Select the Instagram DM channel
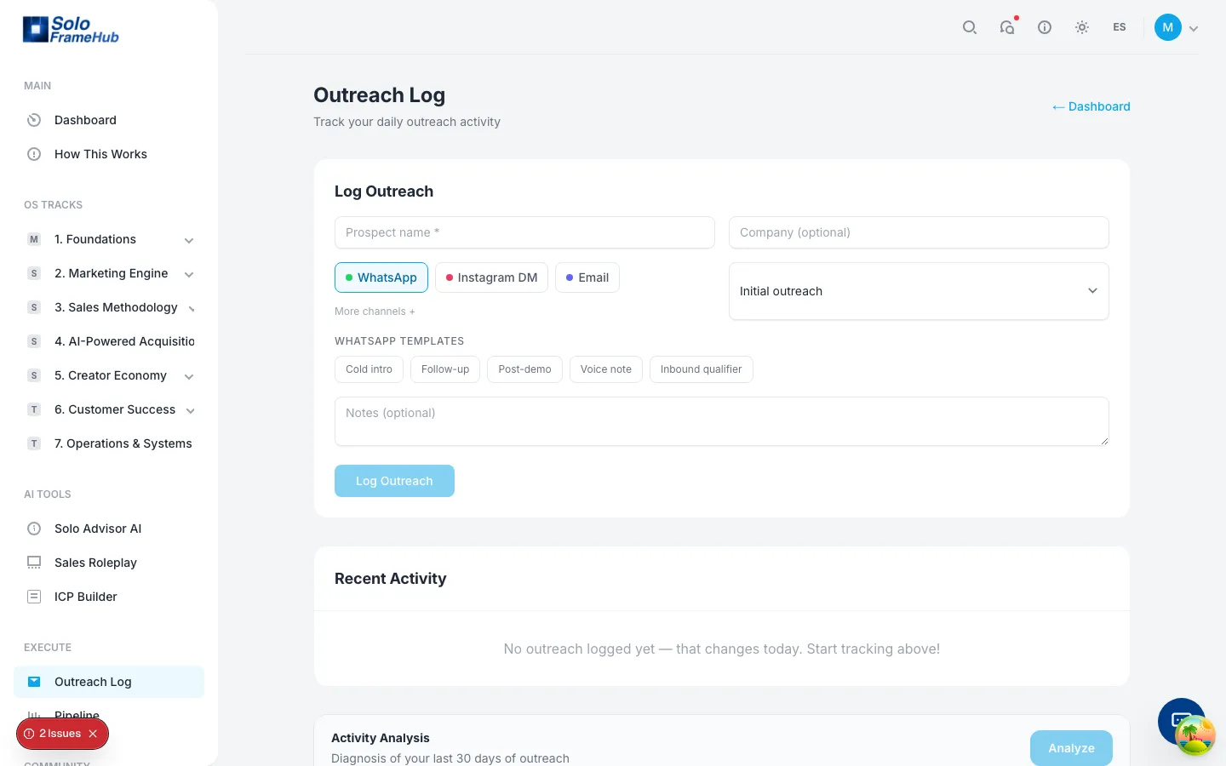This screenshot has width=1226, height=766. click(x=491, y=277)
